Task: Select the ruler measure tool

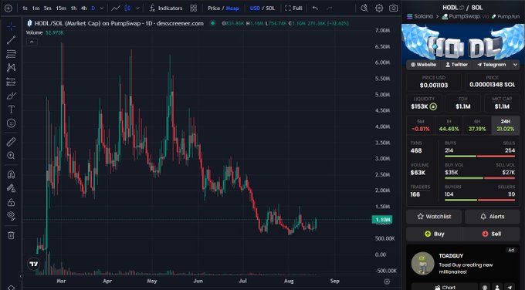Action: click(11, 142)
